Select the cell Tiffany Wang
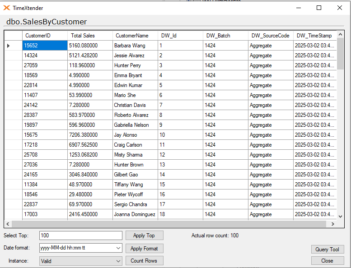 135,185
